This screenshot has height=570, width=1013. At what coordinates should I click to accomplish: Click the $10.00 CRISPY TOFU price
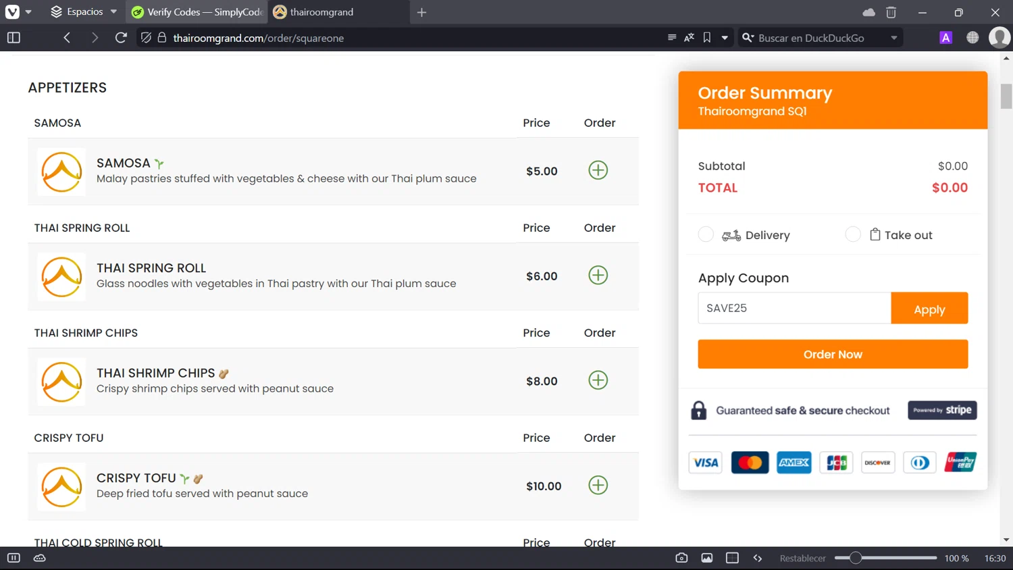544,486
